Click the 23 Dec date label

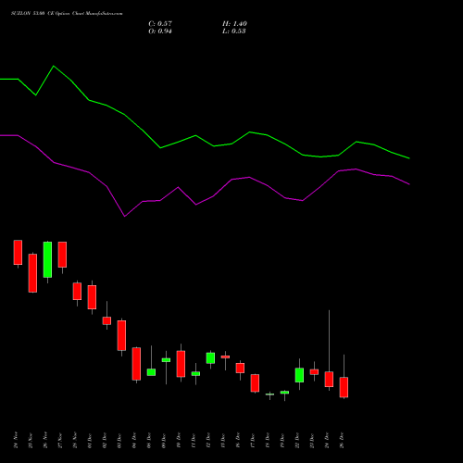312,440
